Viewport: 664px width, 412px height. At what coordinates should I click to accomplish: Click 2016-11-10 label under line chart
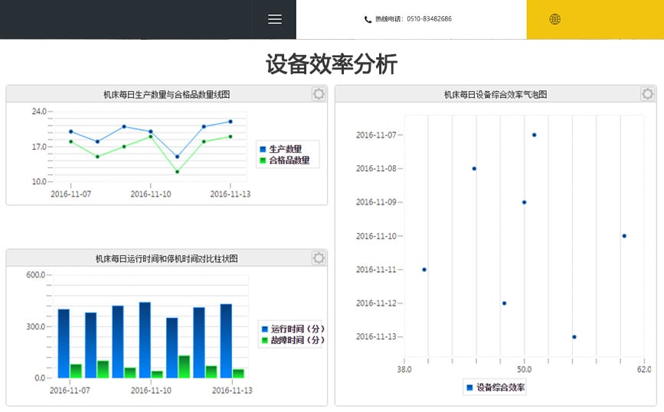point(151,194)
